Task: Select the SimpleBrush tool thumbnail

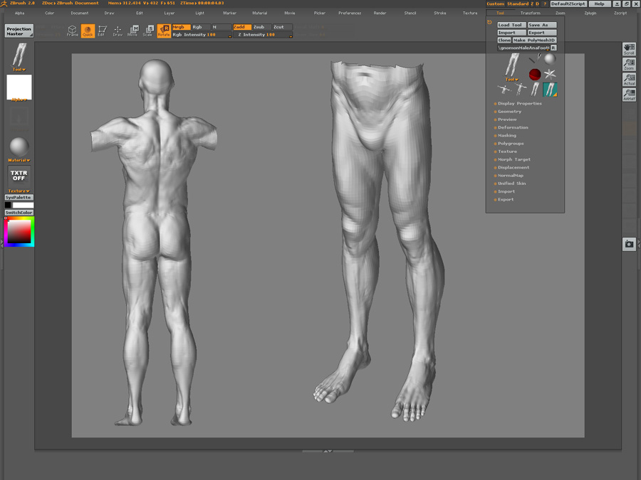Action: [535, 59]
